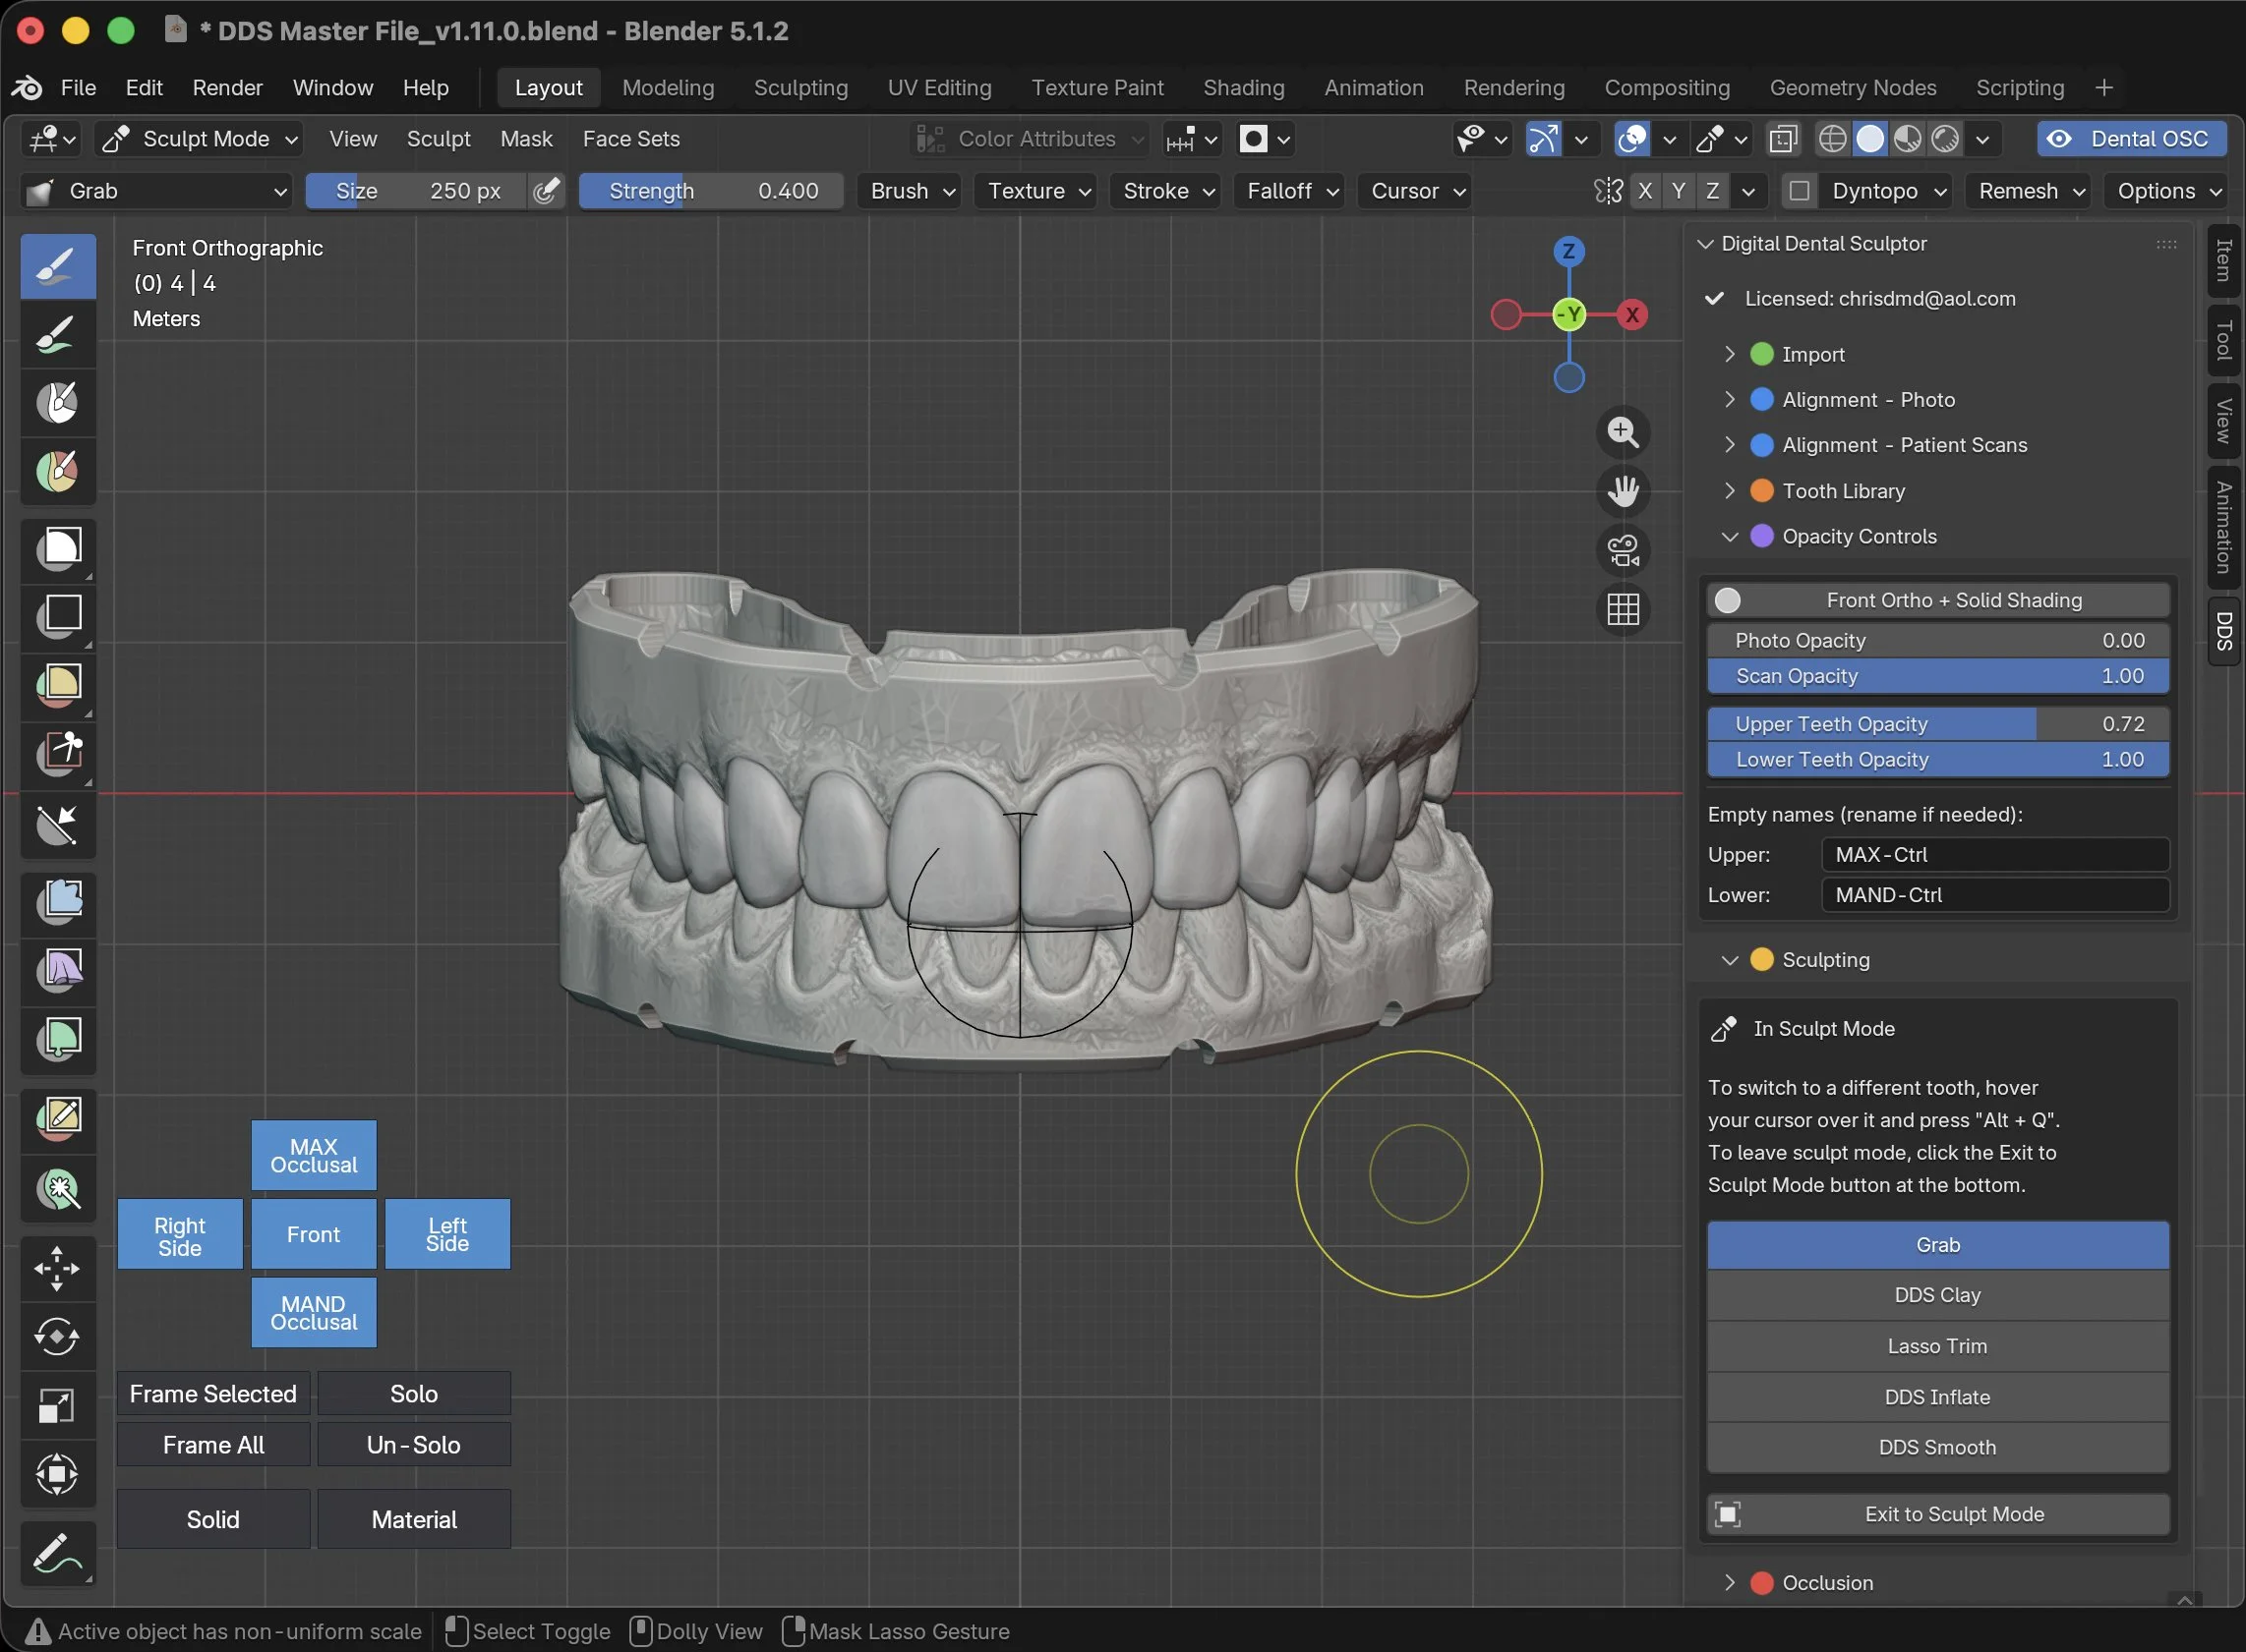Select the Mask by Color tool
This screenshot has width=2246, height=1652.
click(x=58, y=1188)
